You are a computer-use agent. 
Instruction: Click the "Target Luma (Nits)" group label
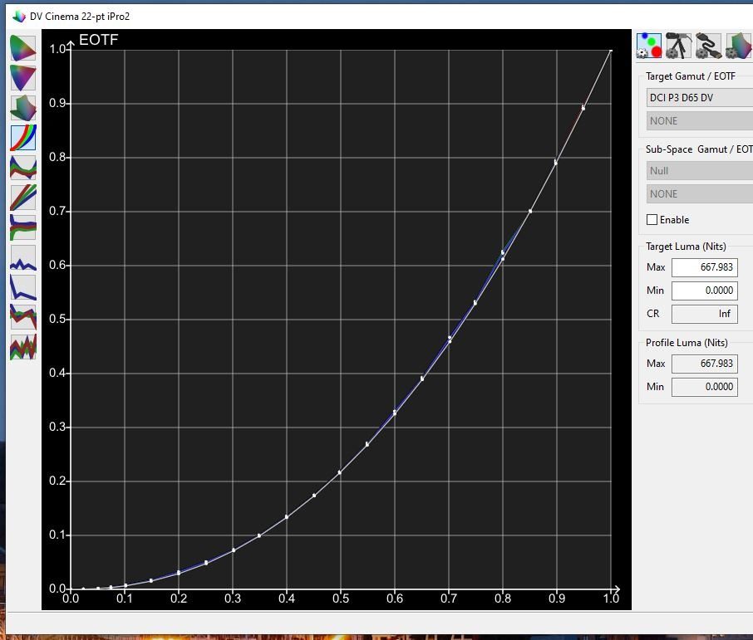pos(686,247)
